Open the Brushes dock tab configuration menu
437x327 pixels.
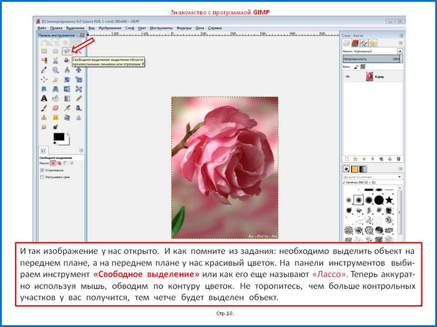tap(401, 169)
